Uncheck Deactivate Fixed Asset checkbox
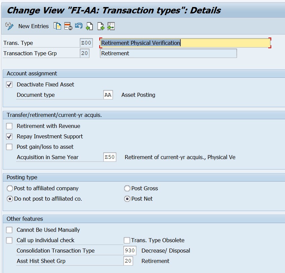 click(10, 85)
